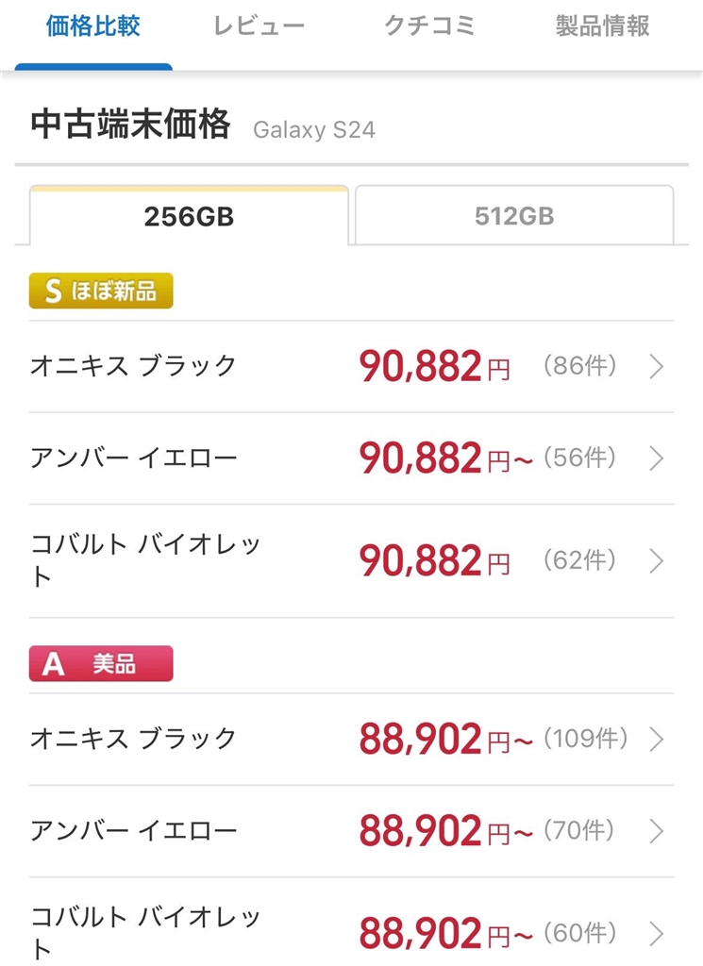
Task: Click the S ほぼ新品 grade badge
Action: [x=101, y=291]
